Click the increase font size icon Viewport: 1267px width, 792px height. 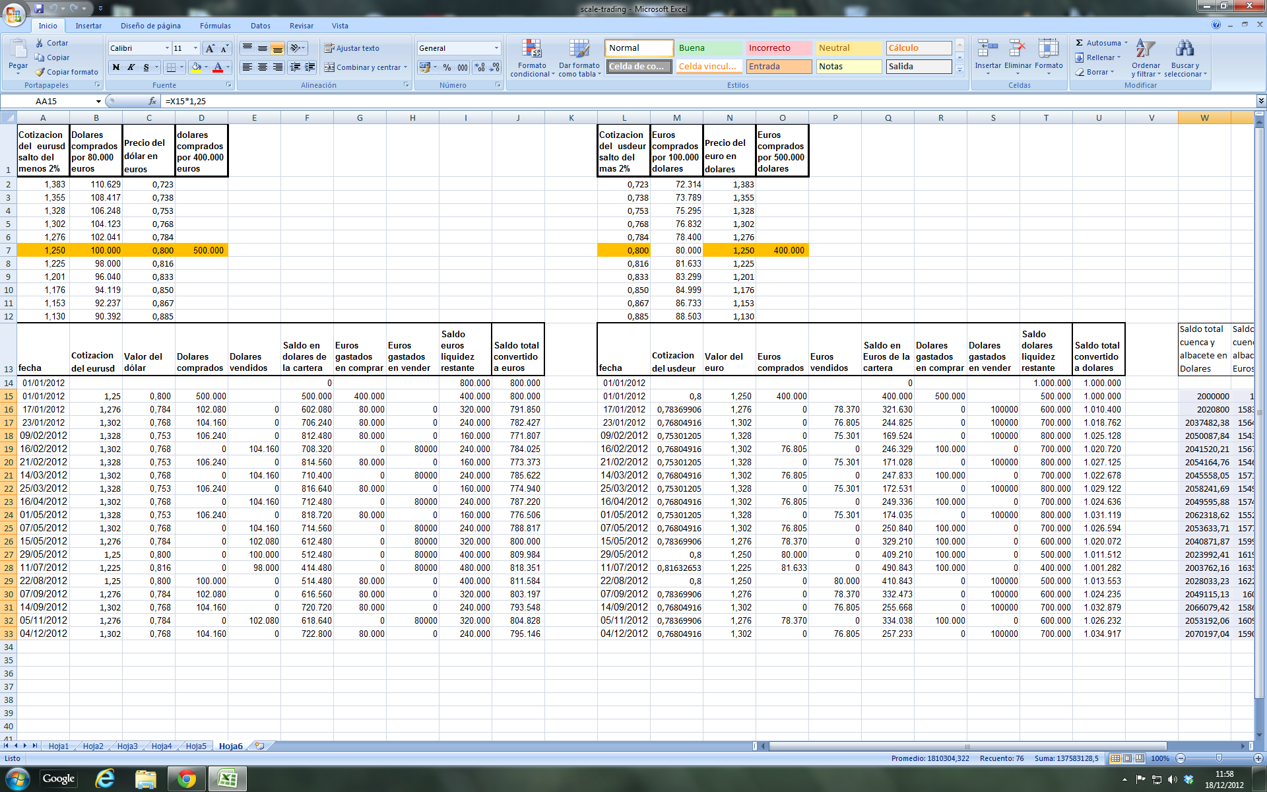click(x=210, y=48)
